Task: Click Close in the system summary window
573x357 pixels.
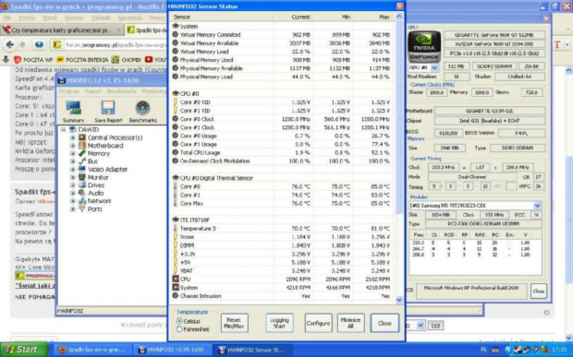Action: 538,292
